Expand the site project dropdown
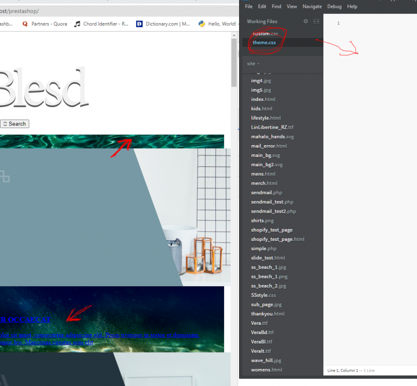 tap(253, 64)
